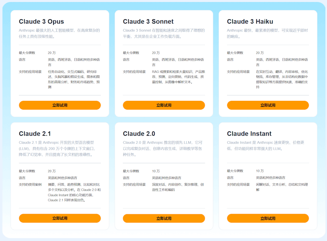Click the Claude 2.0 card title
The width and height of the screenshot is (327, 241).
click(x=139, y=133)
